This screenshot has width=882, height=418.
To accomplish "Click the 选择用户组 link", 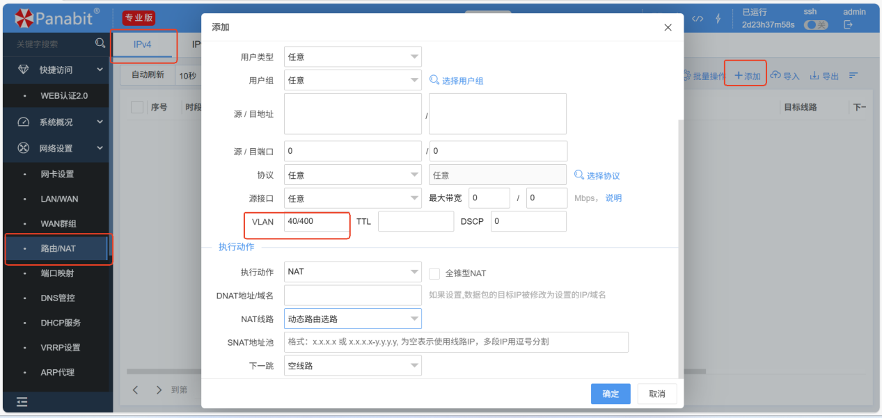I will [457, 81].
